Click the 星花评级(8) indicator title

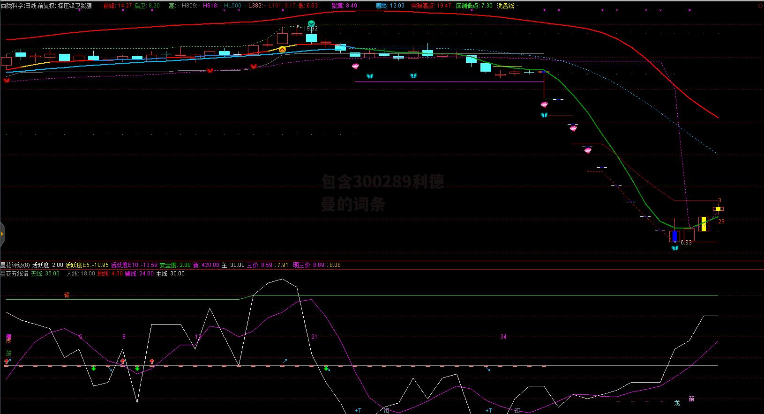click(x=15, y=265)
